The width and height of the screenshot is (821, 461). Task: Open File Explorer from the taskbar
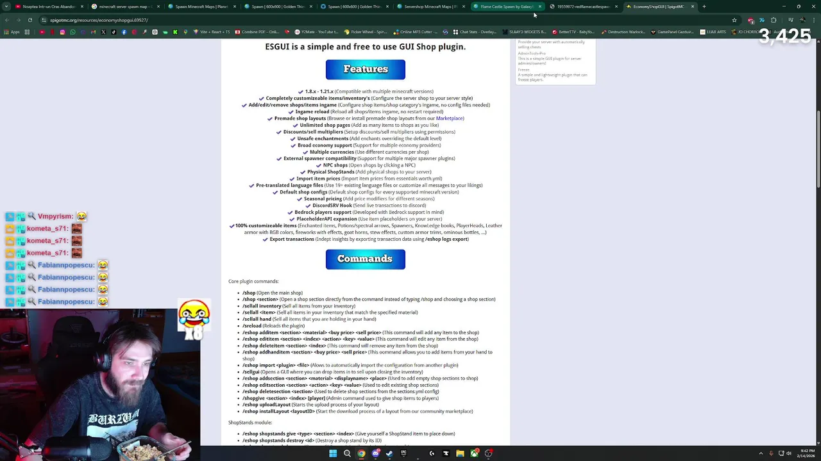coord(460,453)
